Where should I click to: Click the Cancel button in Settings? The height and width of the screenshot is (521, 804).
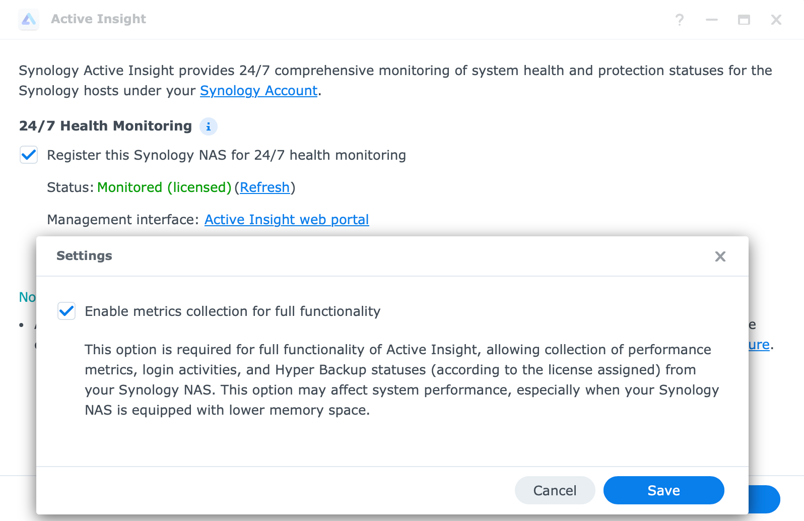coord(555,490)
